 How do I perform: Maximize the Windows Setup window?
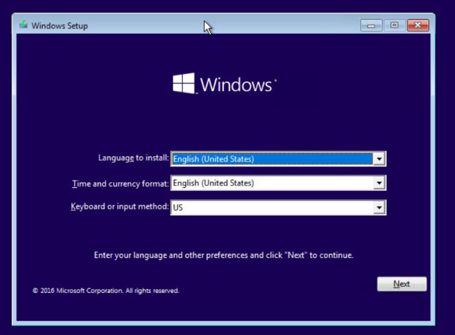(x=393, y=25)
